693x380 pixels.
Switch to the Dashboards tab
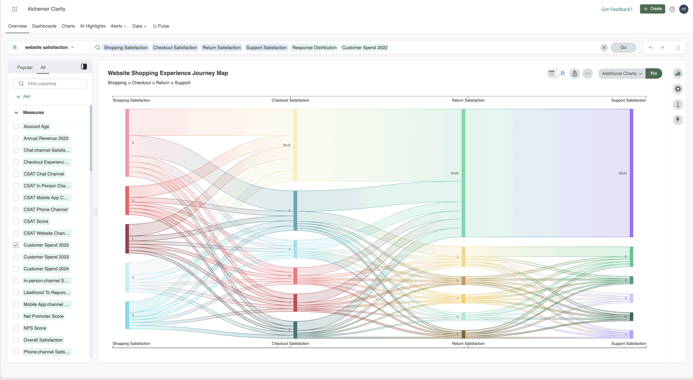[x=44, y=26]
